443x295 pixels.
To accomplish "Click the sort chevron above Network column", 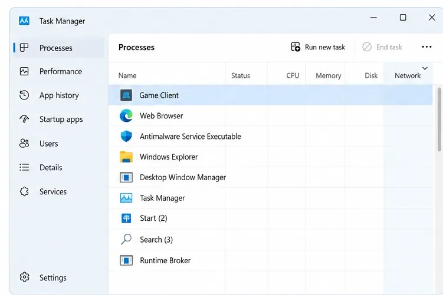I will tap(425, 68).
